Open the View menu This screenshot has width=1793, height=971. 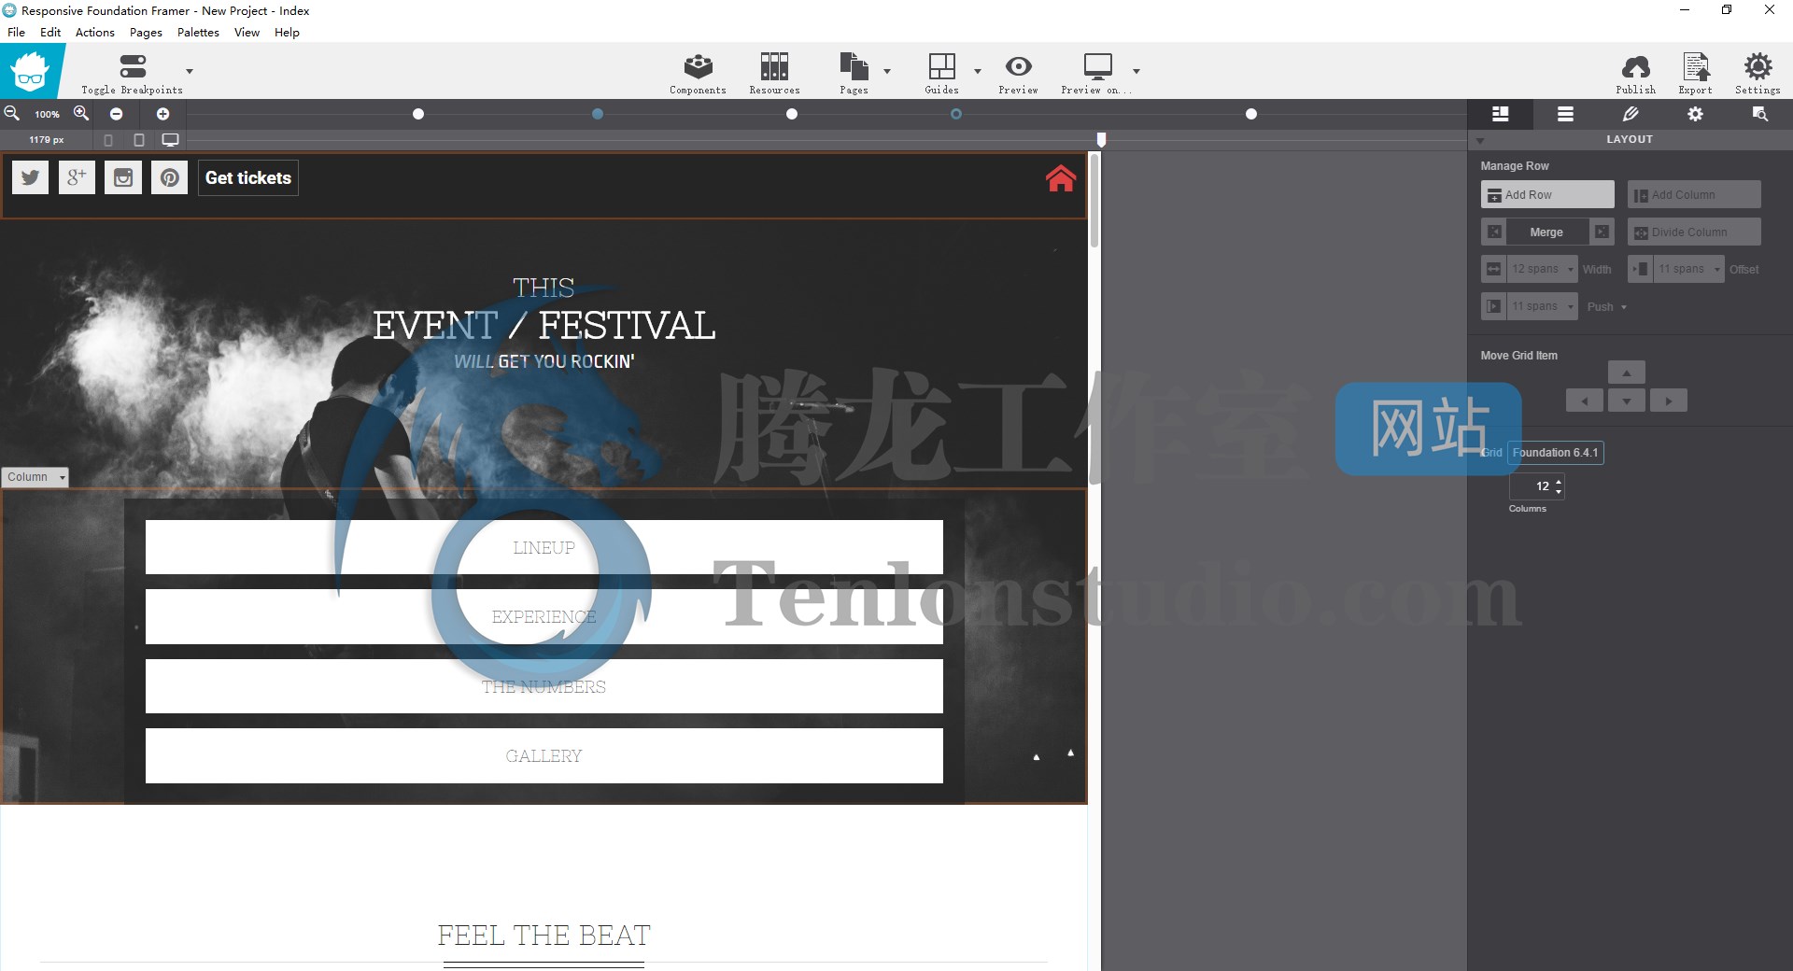point(247,32)
